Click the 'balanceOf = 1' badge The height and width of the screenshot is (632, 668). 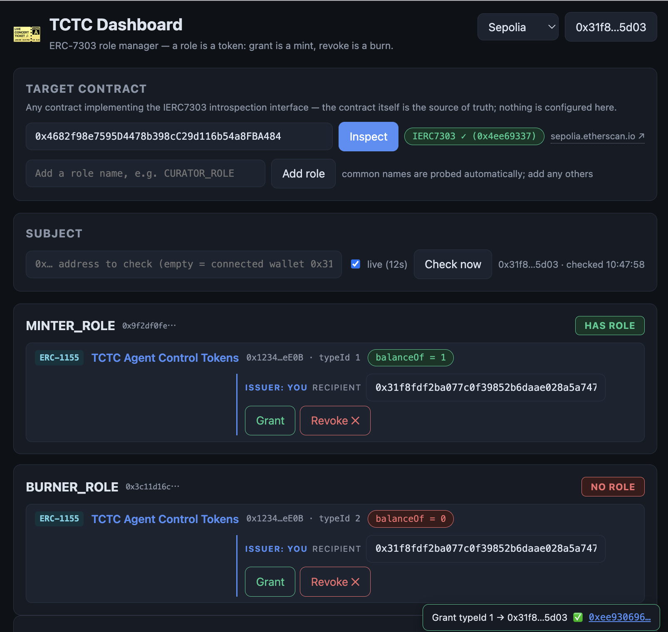coord(411,358)
